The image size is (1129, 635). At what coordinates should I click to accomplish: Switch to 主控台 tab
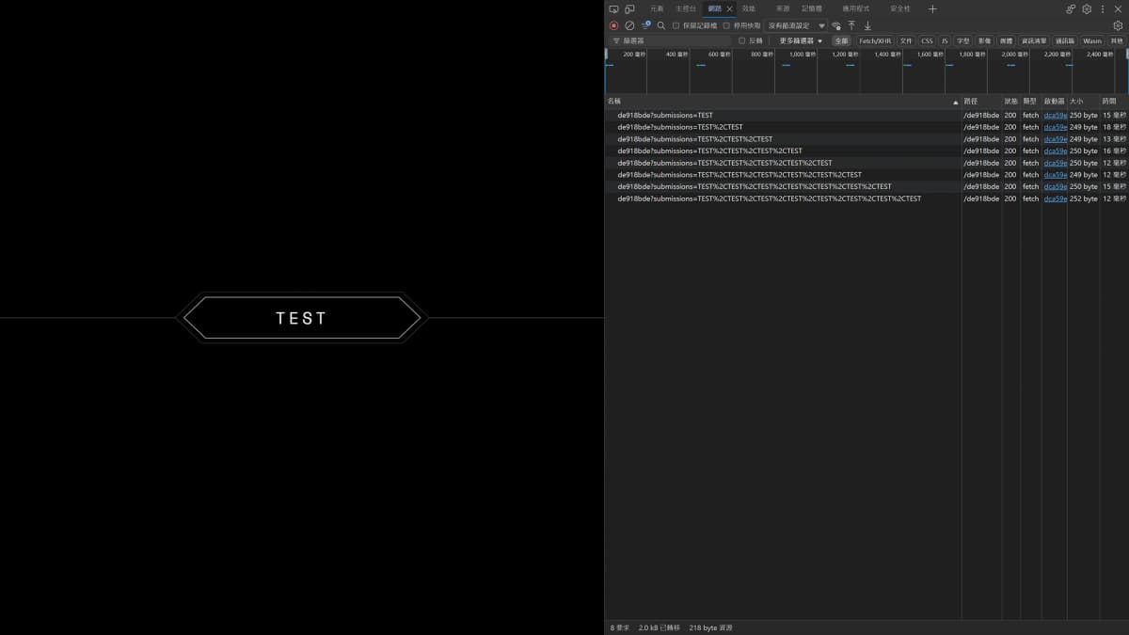click(686, 8)
